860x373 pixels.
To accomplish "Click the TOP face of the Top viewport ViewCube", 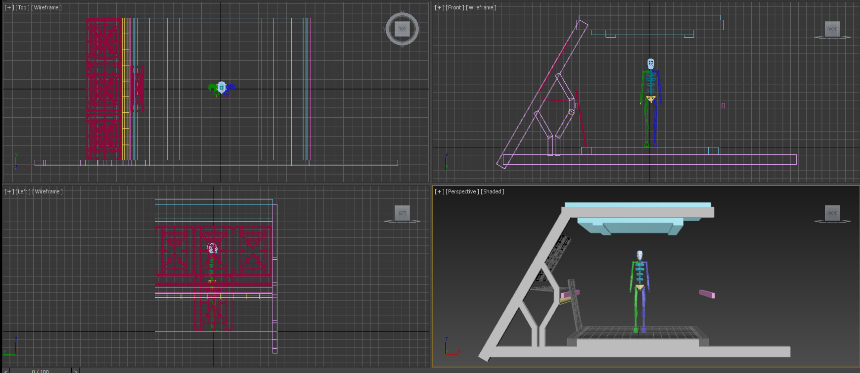I will [402, 29].
